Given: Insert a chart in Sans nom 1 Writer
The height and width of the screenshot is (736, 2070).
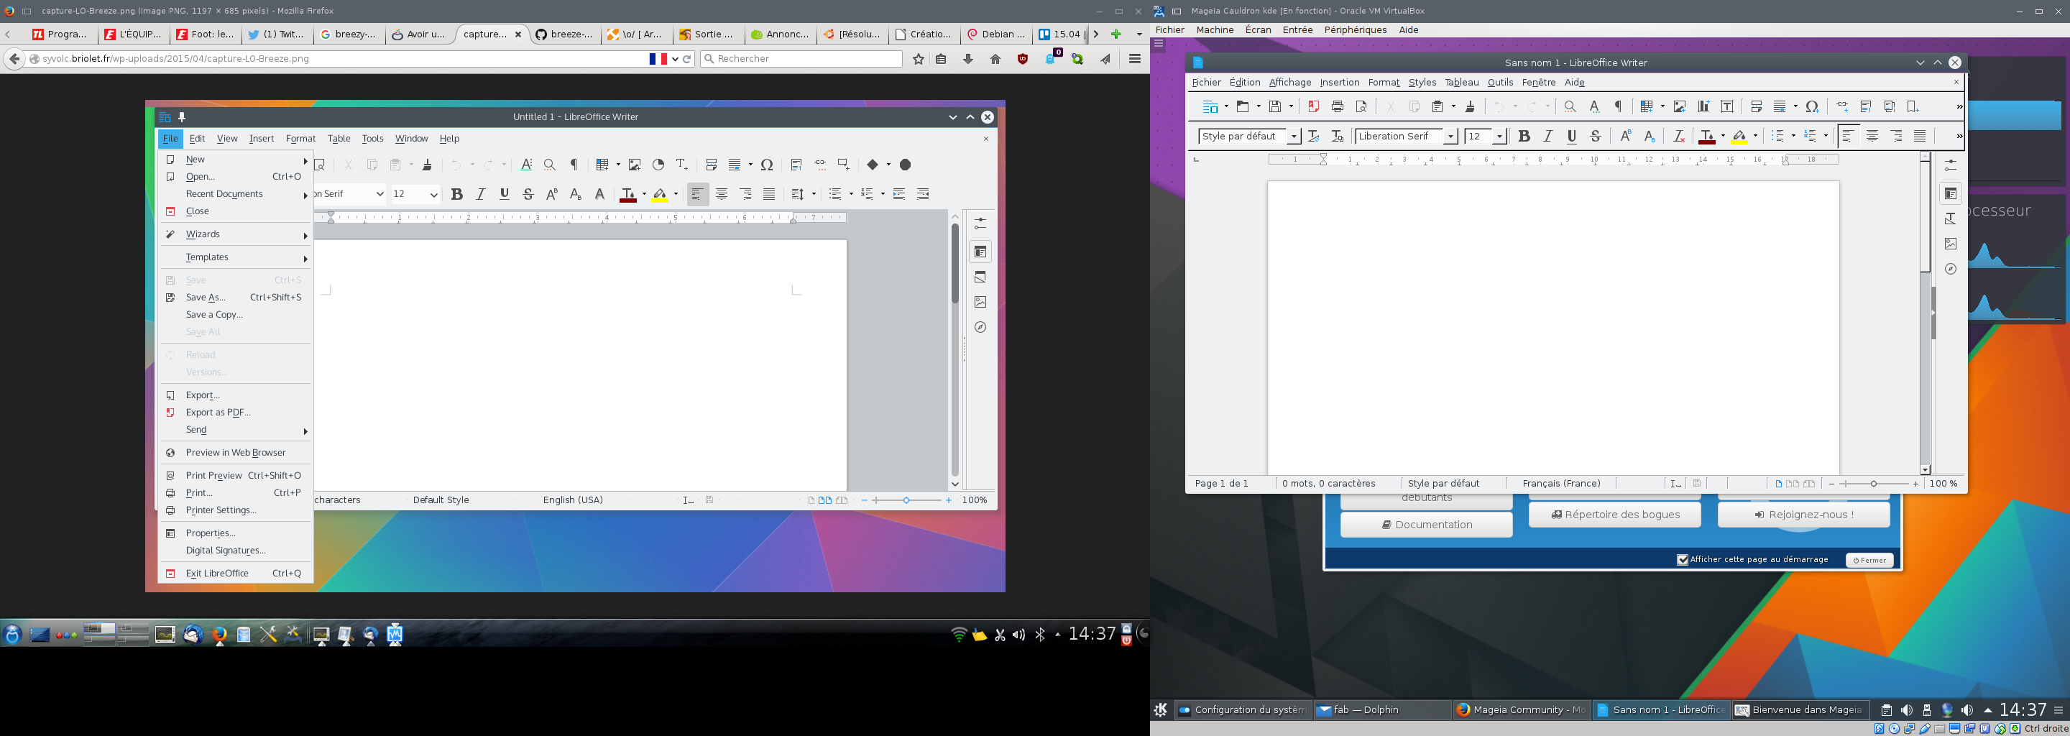Looking at the screenshot, I should (1703, 107).
